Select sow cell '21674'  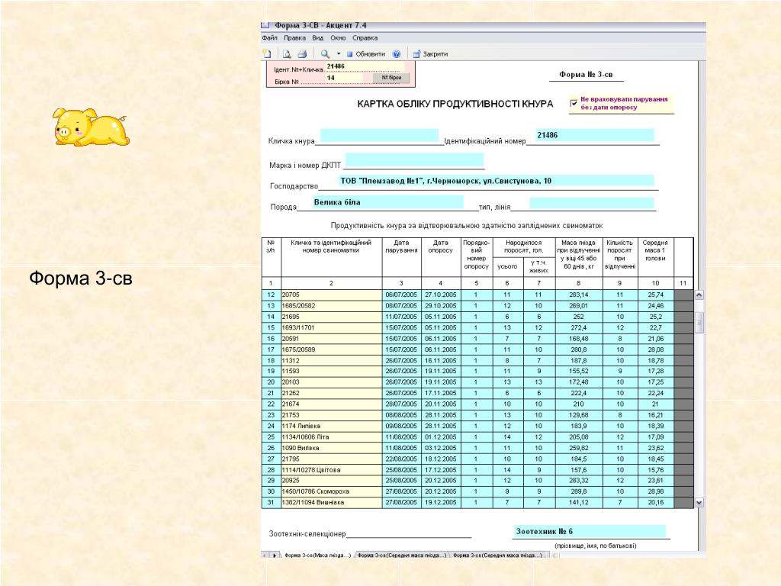[332, 404]
